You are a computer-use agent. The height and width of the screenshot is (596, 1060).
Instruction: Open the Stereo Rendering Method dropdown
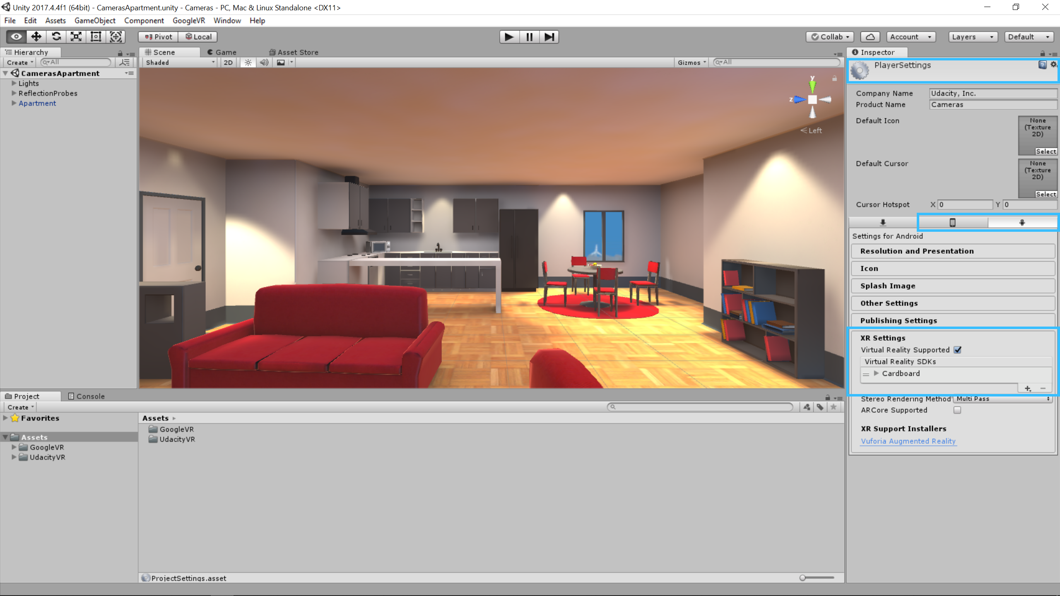pyautogui.click(x=1002, y=399)
